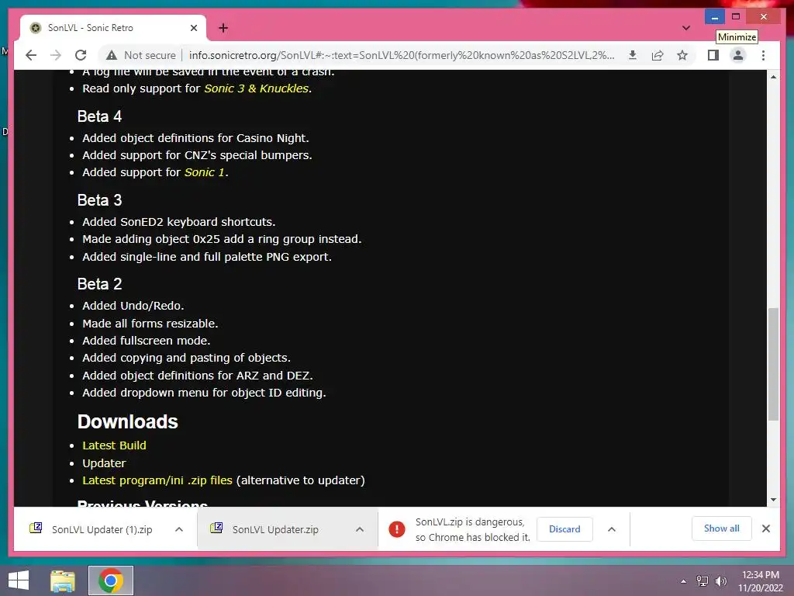Share this page via share icon
Image resolution: width=794 pixels, height=596 pixels.
tap(658, 55)
